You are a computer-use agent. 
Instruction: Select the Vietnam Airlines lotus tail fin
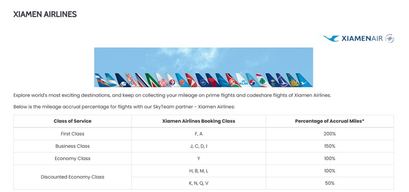(293, 80)
